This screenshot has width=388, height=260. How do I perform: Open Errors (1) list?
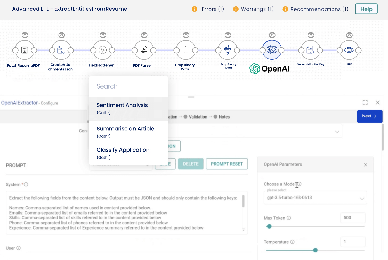click(213, 9)
